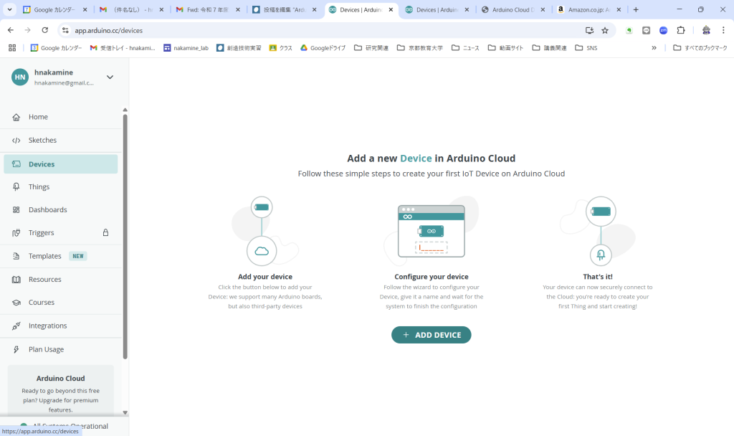Bookmark this page with star icon
734x436 pixels.
click(605, 31)
